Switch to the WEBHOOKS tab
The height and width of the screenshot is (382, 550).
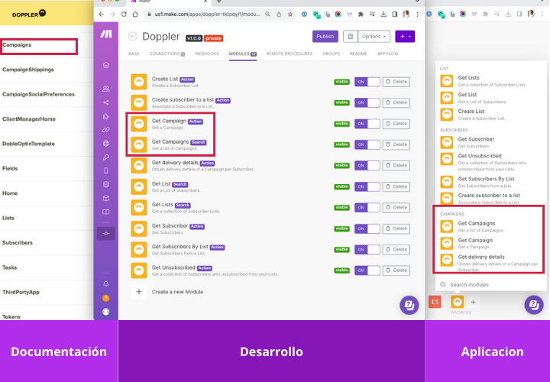click(x=206, y=53)
